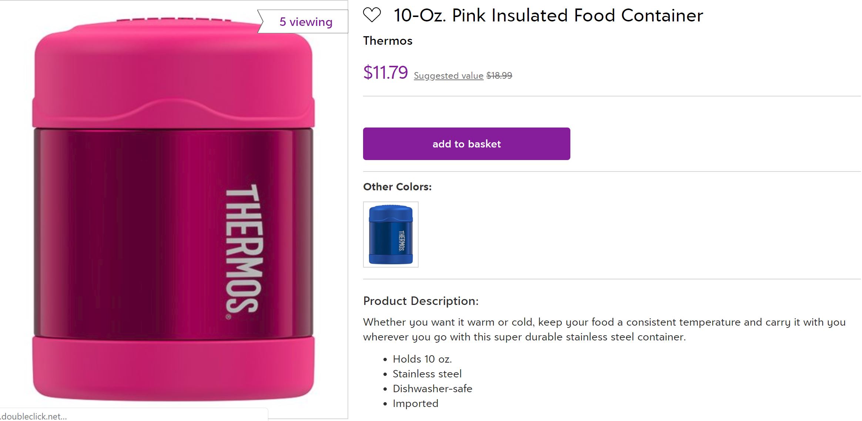
Task: Click the $11.79 sale price
Action: 385,72
